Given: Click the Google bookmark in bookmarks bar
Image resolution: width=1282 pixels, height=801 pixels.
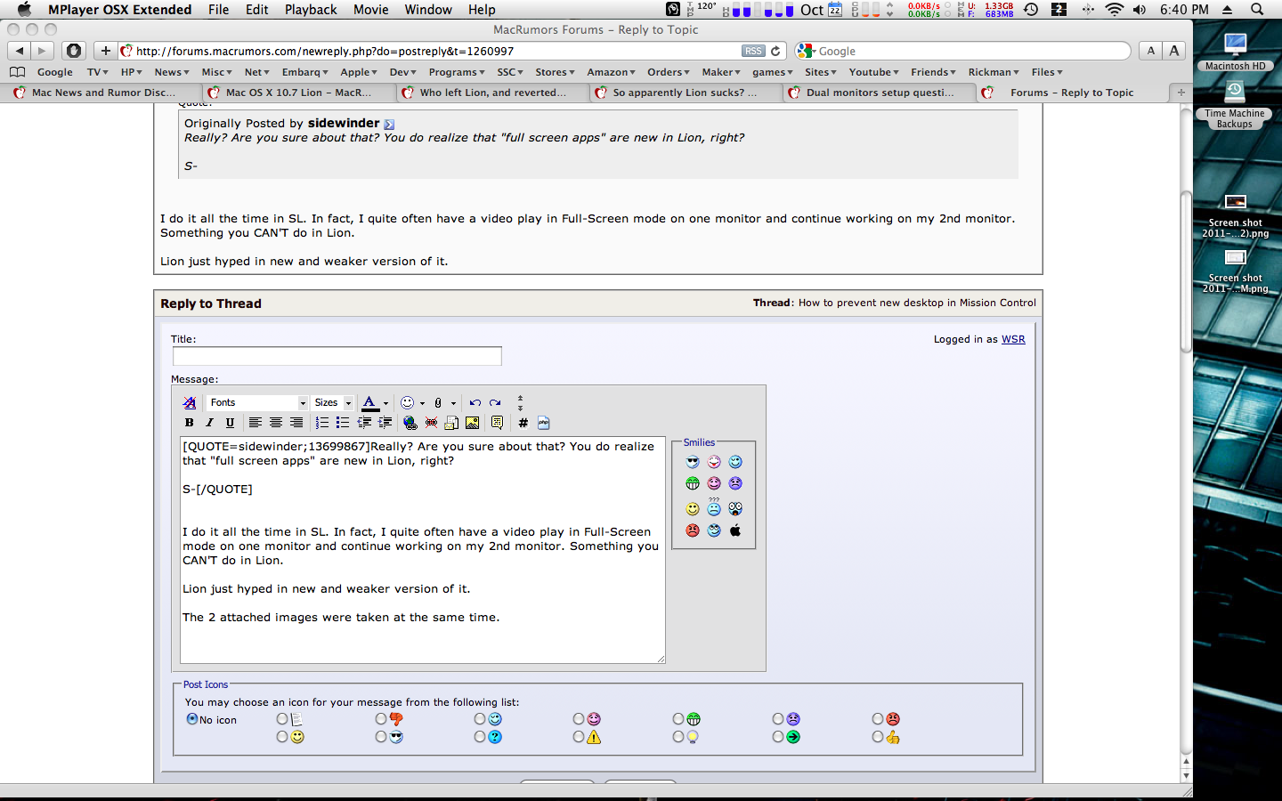Looking at the screenshot, I should coord(55,72).
